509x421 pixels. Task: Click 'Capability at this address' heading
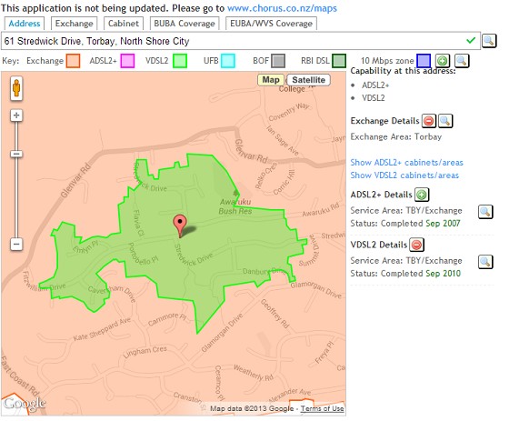[x=404, y=71]
